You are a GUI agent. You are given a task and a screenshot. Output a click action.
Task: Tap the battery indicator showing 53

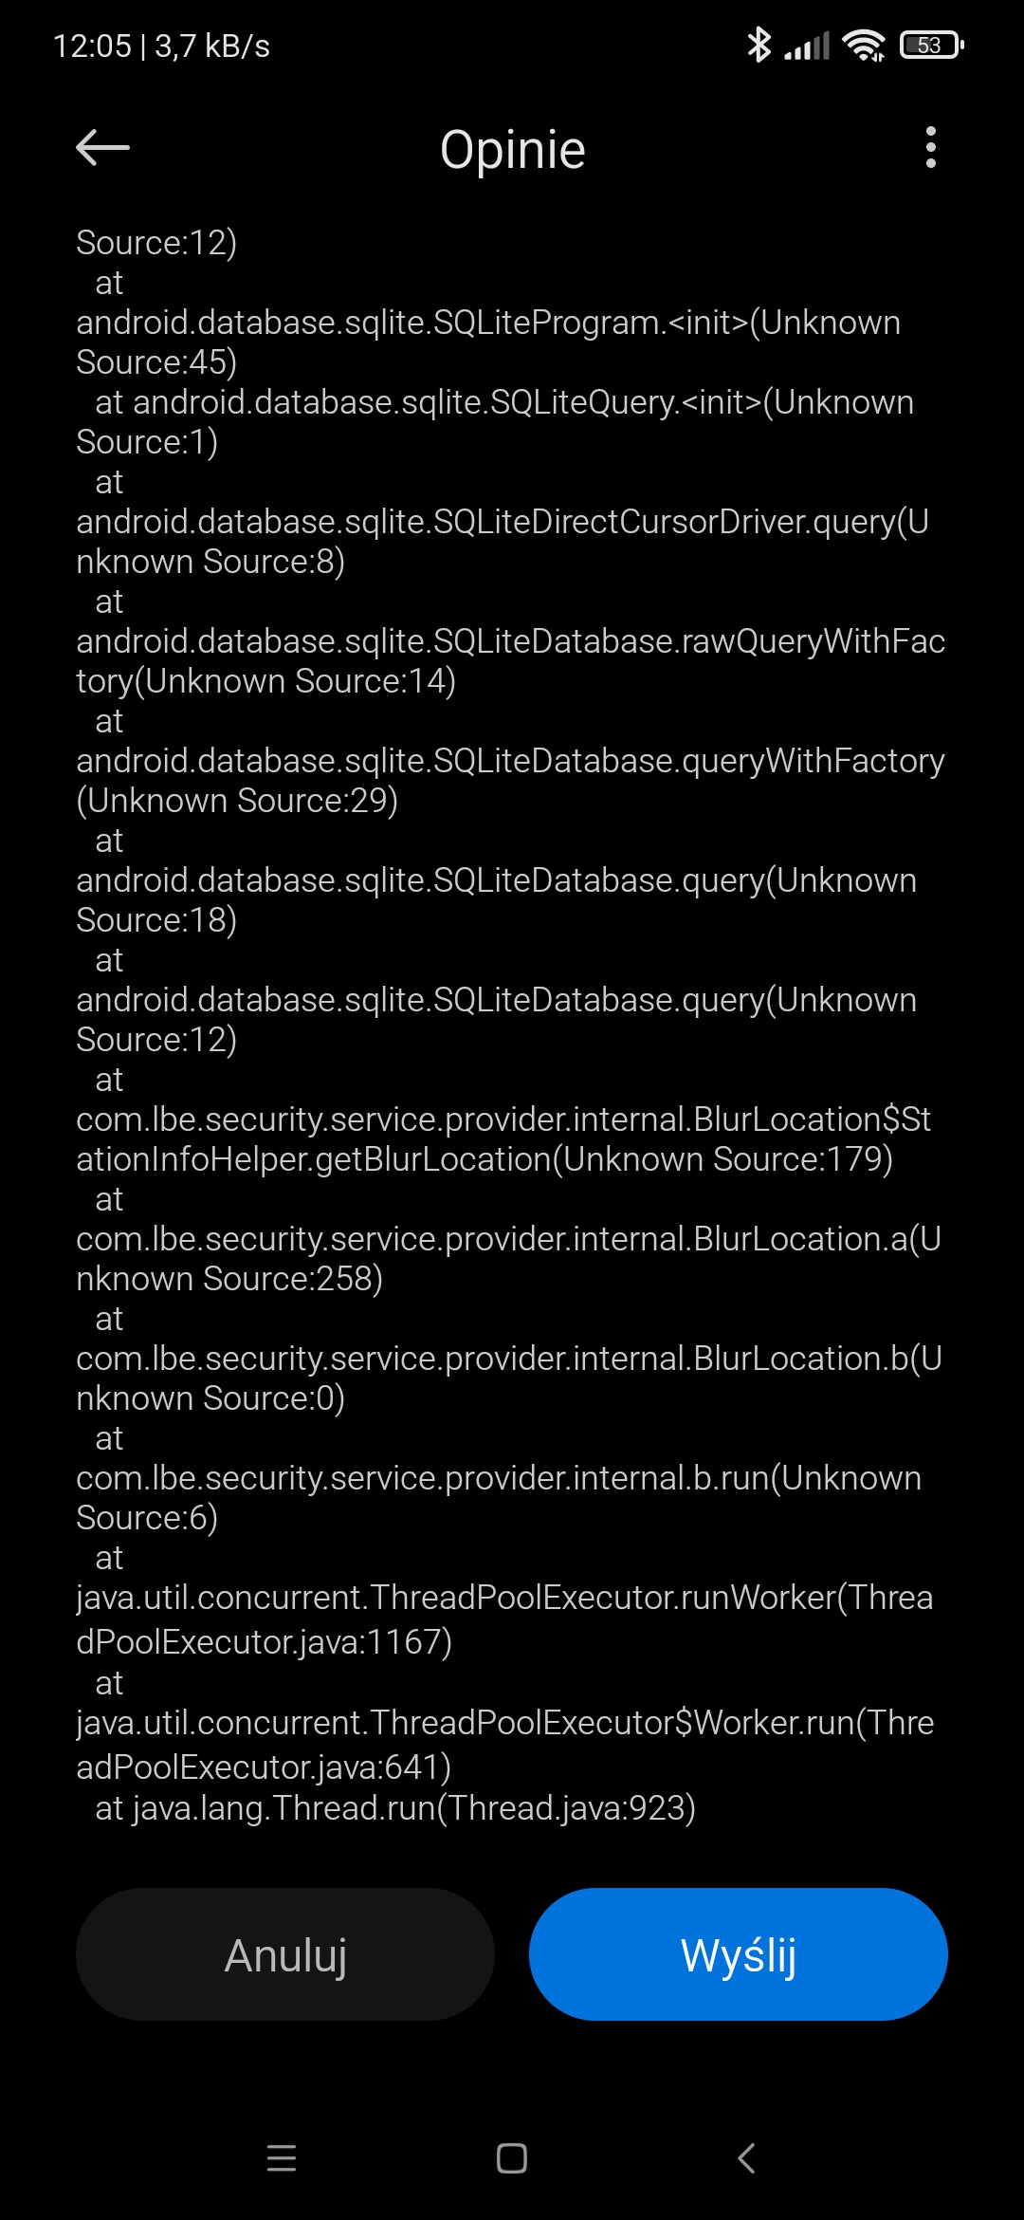point(931,45)
